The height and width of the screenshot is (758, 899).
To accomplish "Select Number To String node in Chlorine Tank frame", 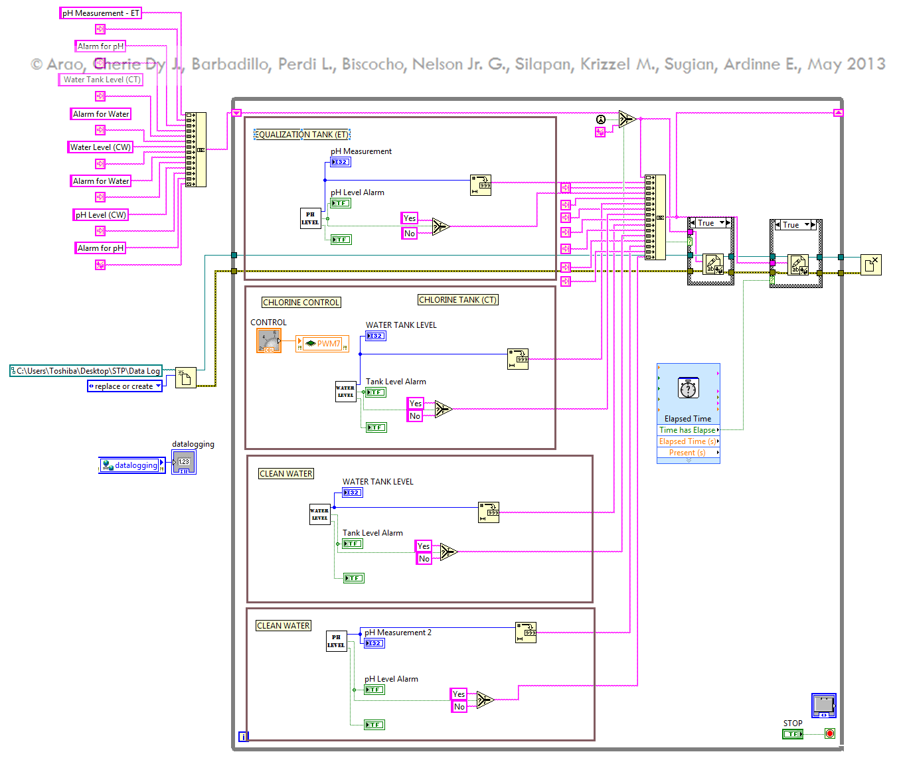I will (518, 359).
